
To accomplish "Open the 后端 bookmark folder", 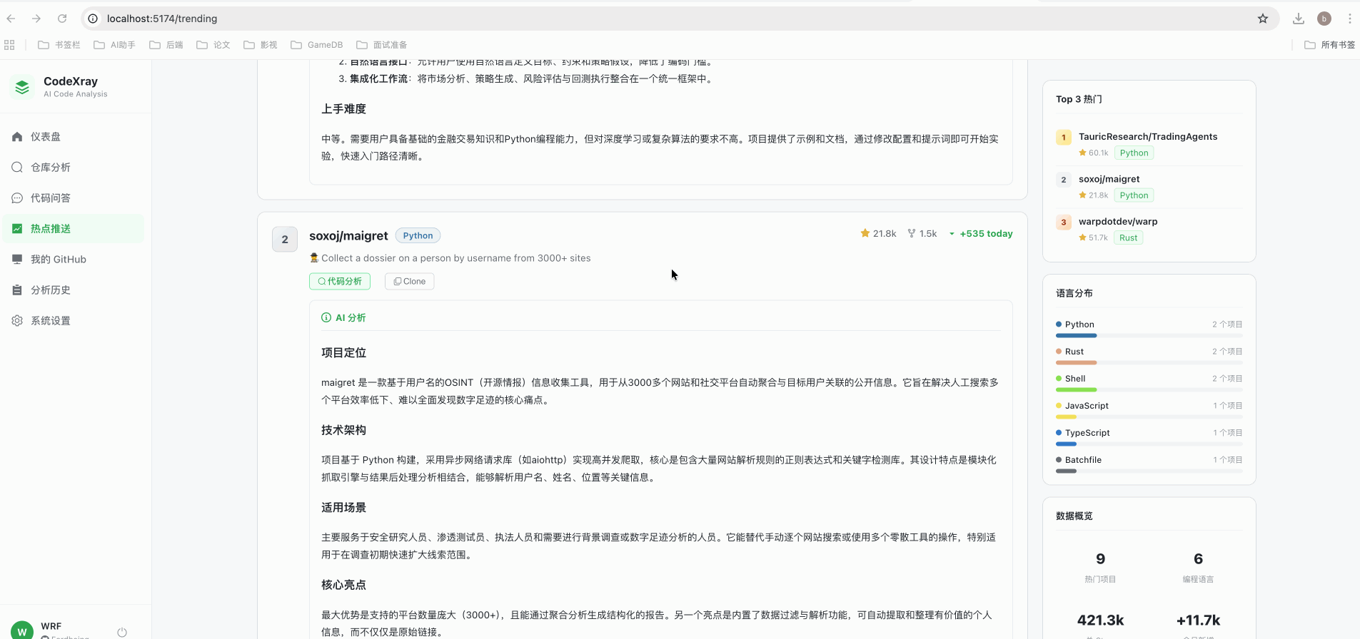I will tap(166, 45).
